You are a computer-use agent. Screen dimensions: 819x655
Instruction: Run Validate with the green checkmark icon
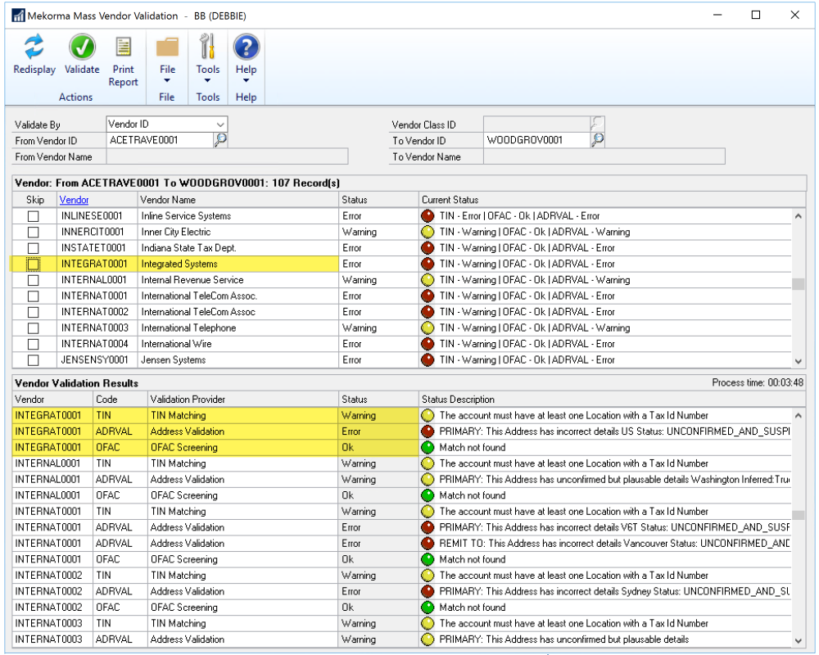pos(82,47)
